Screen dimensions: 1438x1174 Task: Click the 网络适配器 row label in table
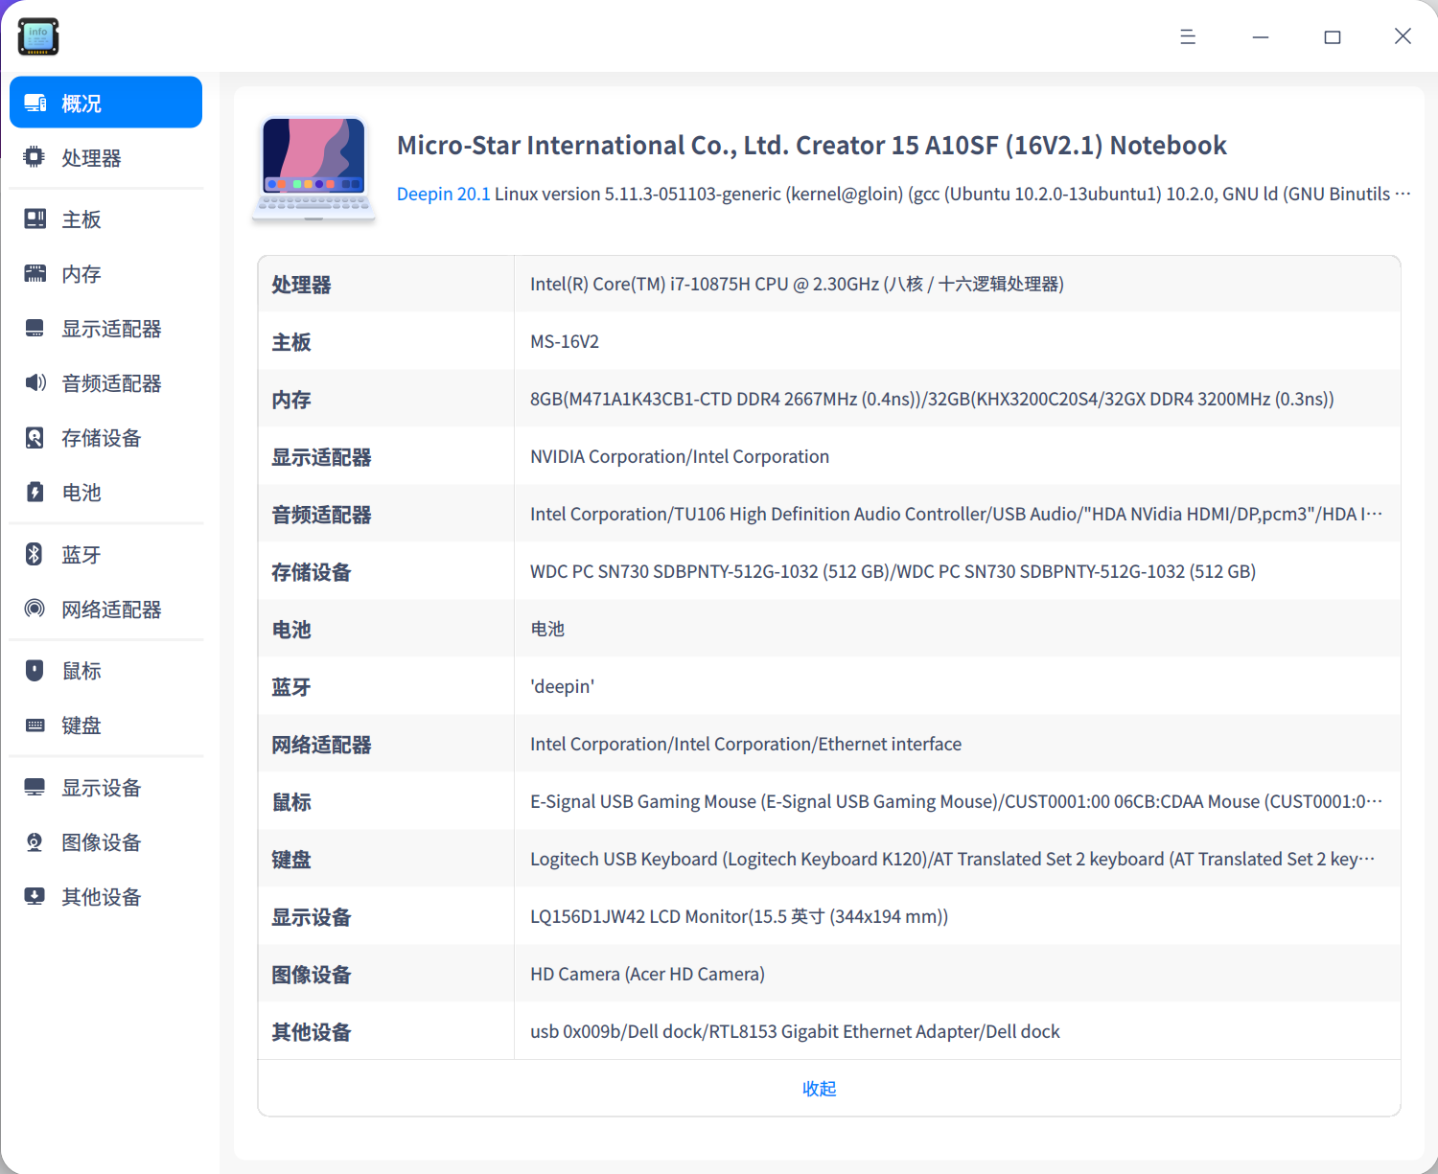(x=321, y=745)
